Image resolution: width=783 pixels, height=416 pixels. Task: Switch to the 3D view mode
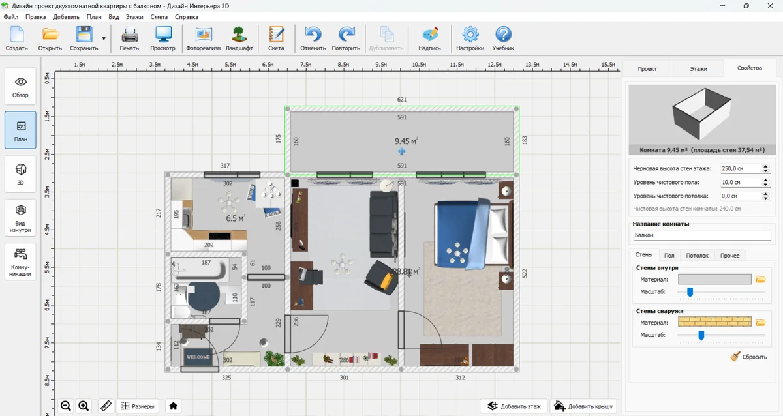tap(21, 173)
